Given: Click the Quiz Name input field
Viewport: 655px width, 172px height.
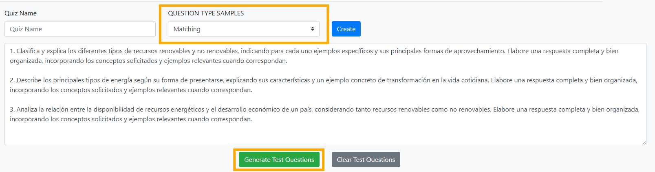Looking at the screenshot, I should pos(80,29).
